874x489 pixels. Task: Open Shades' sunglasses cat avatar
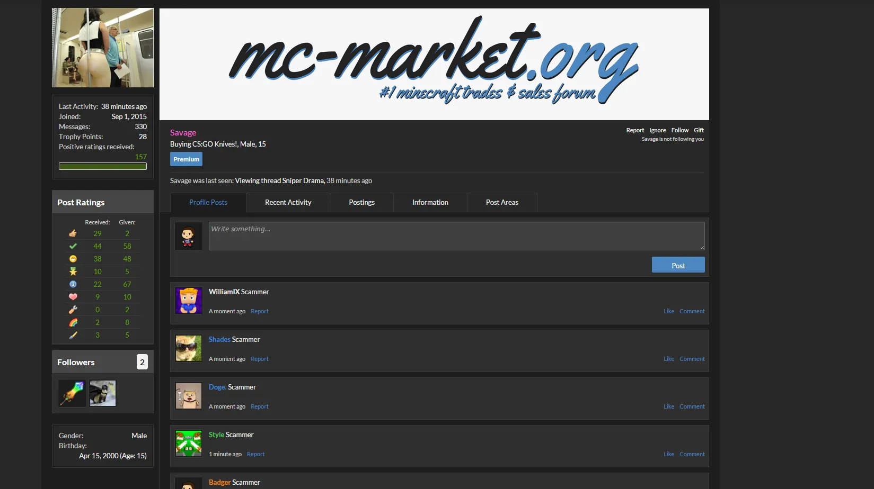point(189,348)
